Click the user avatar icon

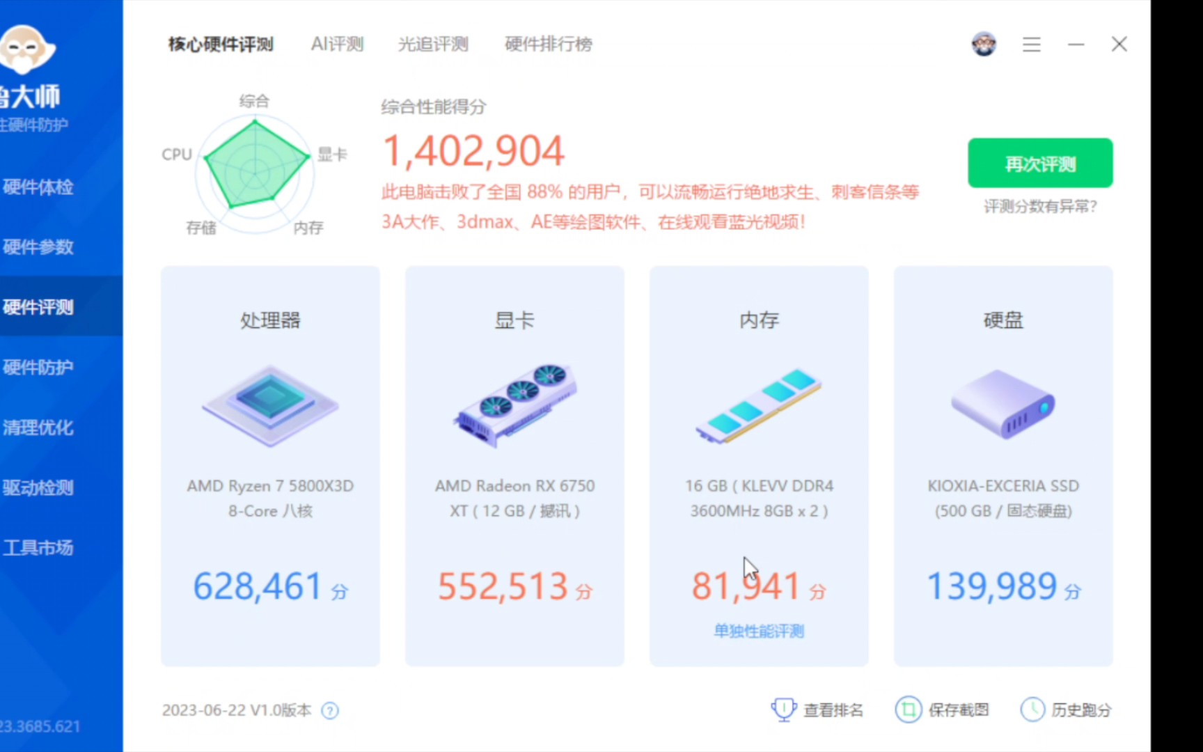984,45
